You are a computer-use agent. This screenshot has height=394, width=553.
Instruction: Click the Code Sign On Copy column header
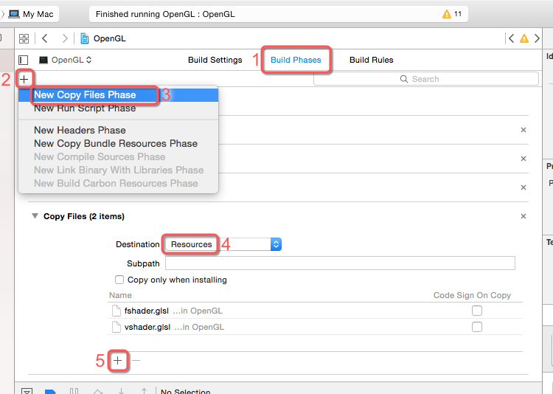pyautogui.click(x=472, y=295)
